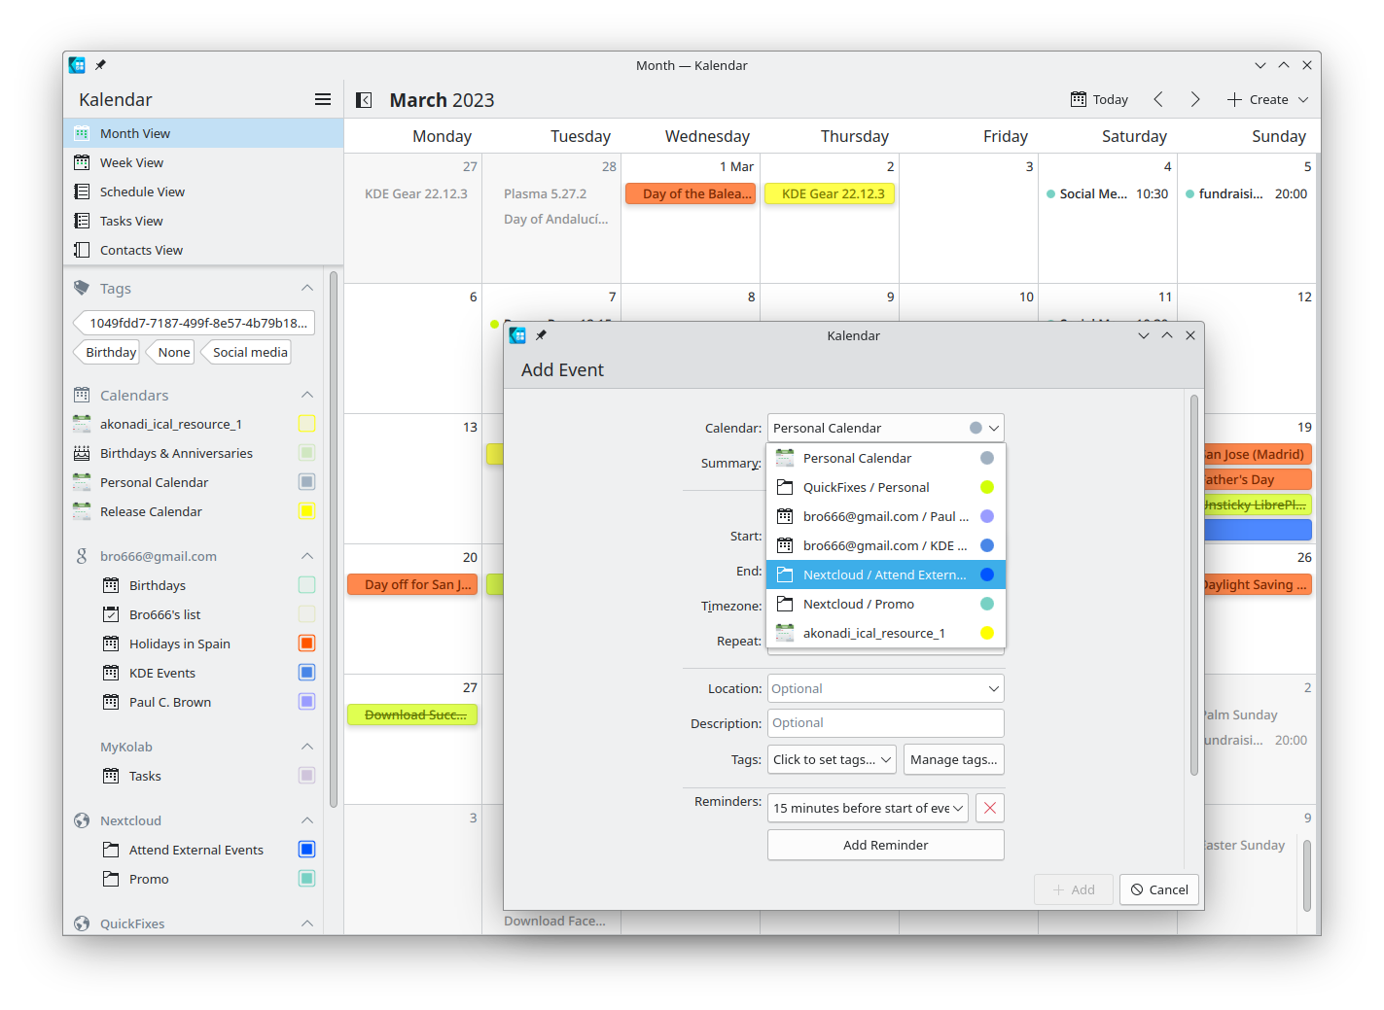Switch to Schedule View
Screen dimensions: 1384x1010
[203, 192]
